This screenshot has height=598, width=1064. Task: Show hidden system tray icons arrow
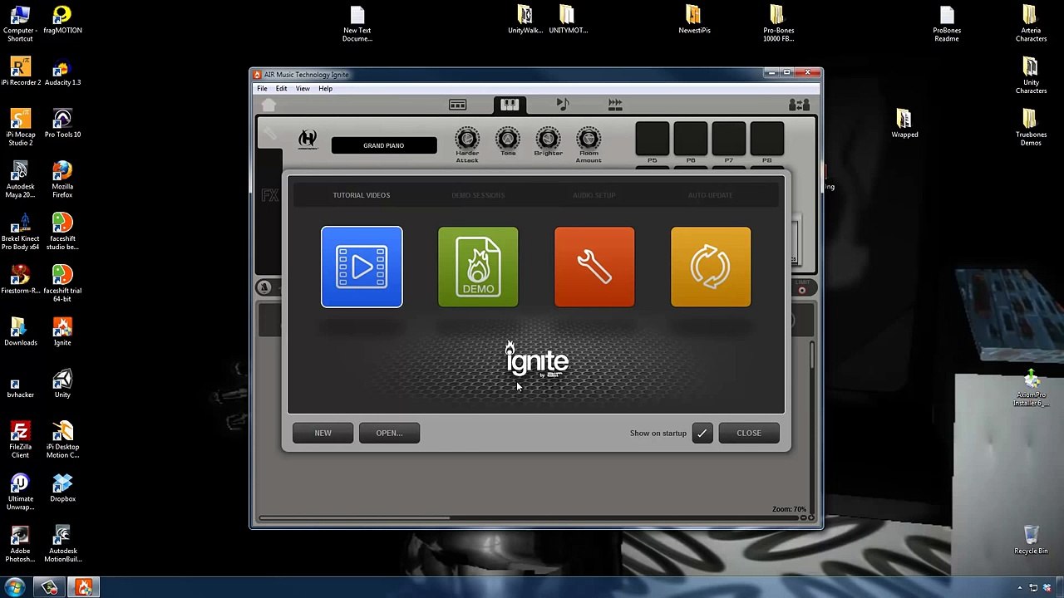(1020, 588)
